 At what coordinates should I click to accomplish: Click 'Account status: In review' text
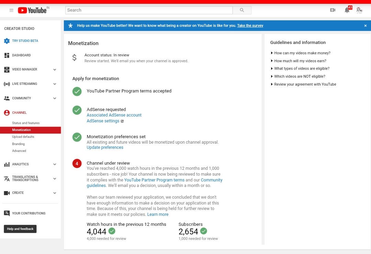click(x=107, y=55)
